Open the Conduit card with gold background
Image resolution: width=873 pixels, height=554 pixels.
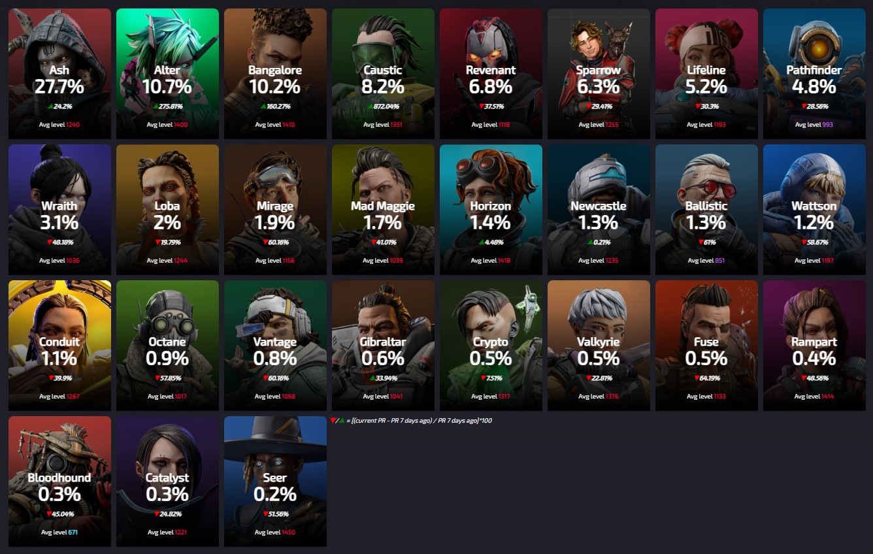[x=59, y=346]
